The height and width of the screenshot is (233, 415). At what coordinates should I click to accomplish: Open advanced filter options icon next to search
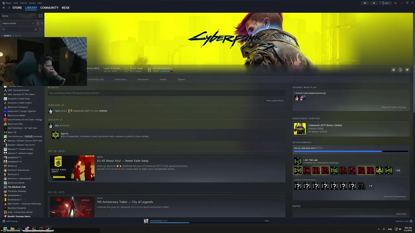[x=41, y=29]
